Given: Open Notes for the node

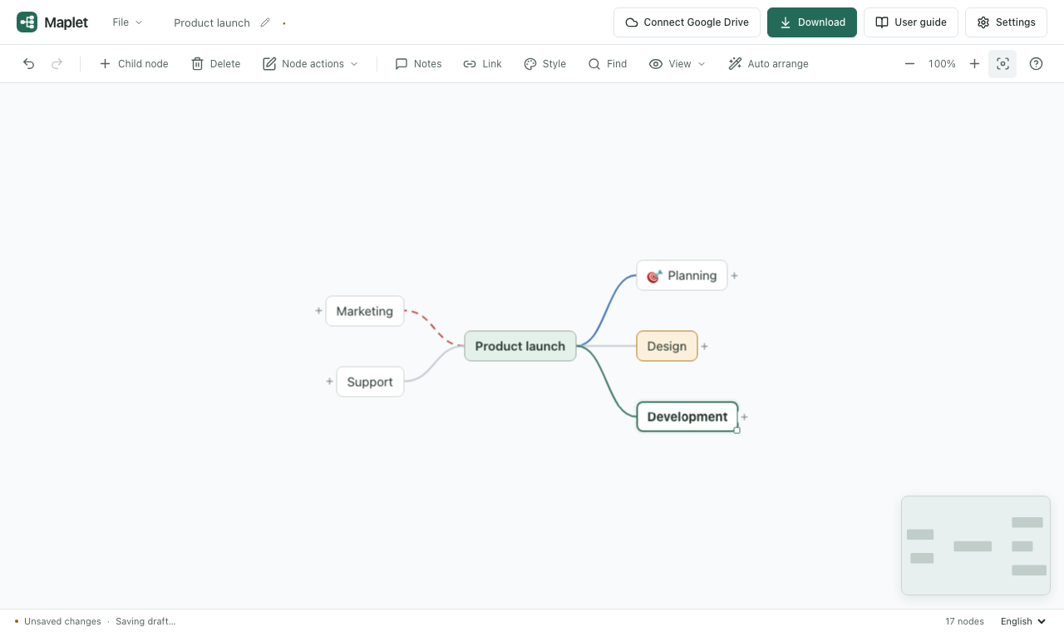Looking at the screenshot, I should (x=419, y=64).
